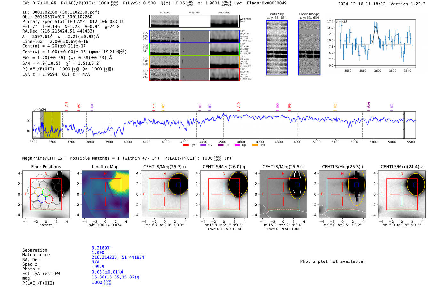Click the match score value 1.000

pos(98,253)
